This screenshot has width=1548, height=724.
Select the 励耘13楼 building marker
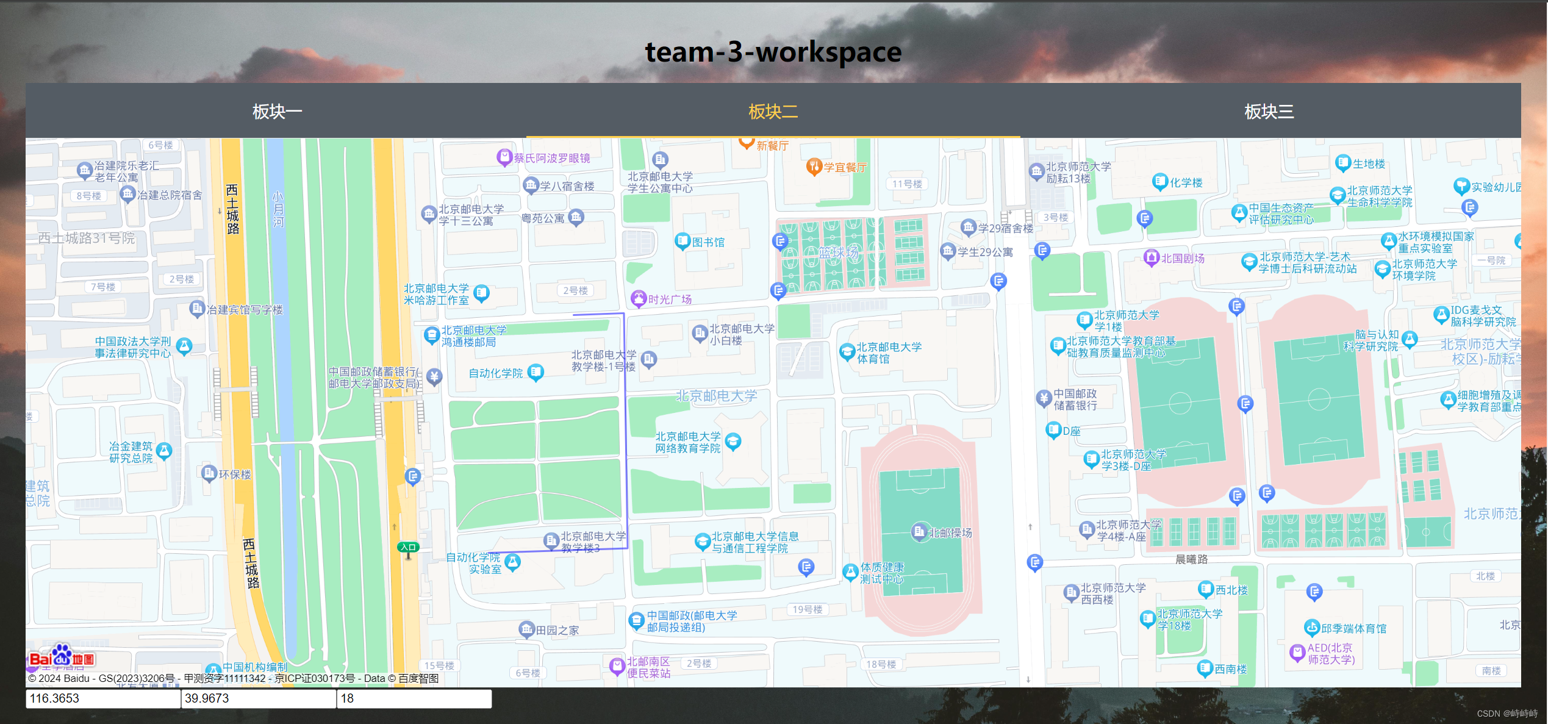pos(1036,171)
